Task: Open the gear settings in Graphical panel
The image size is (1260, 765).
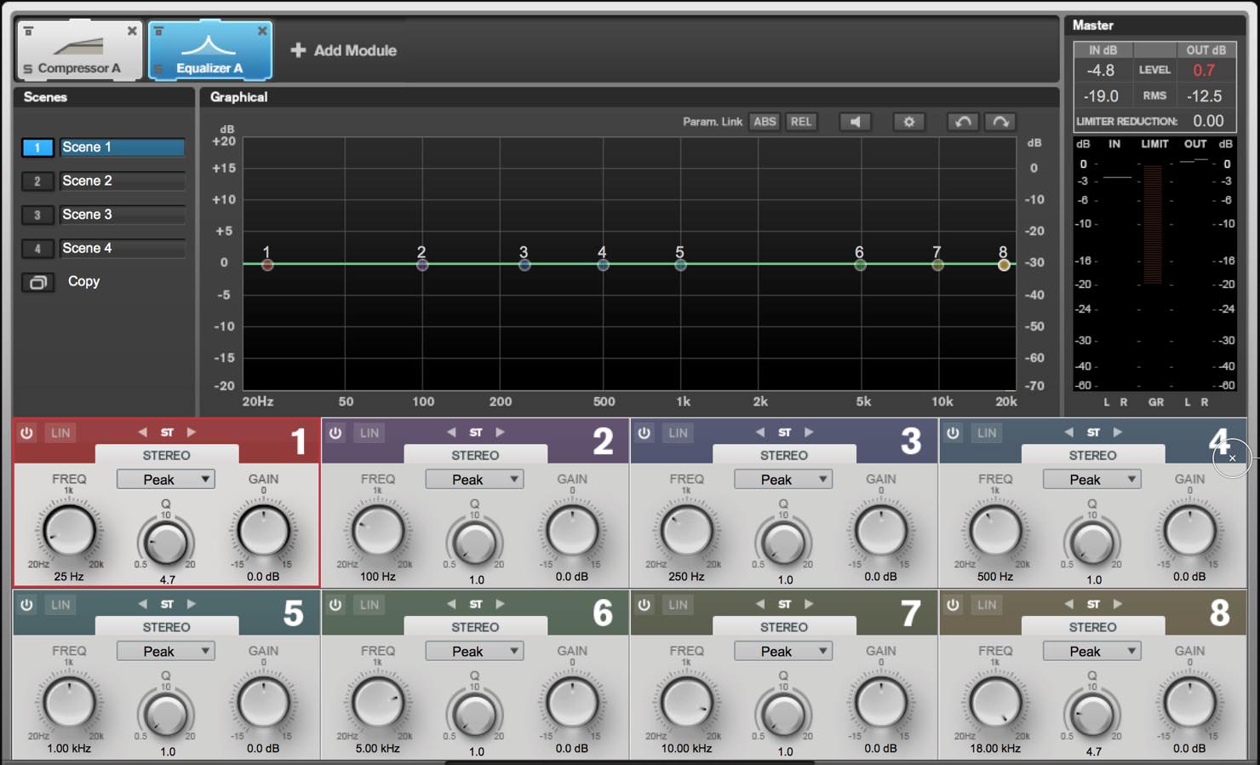Action: 908,122
